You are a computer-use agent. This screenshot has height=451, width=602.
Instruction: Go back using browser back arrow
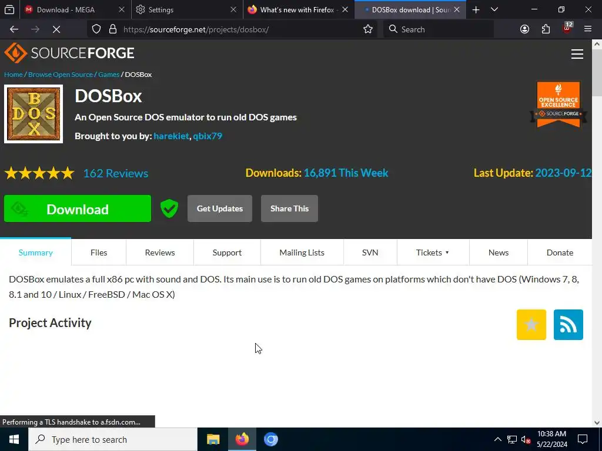coord(14,29)
